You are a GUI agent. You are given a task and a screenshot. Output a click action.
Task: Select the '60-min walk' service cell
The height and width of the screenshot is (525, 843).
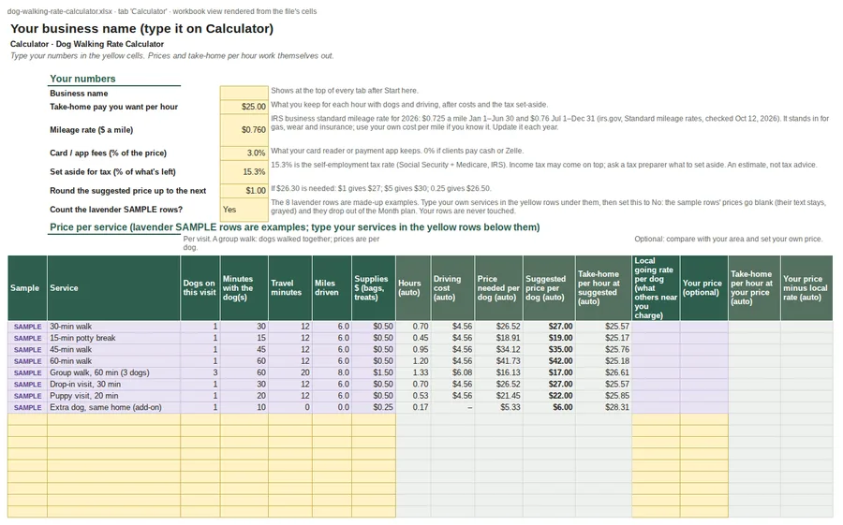[x=113, y=361]
